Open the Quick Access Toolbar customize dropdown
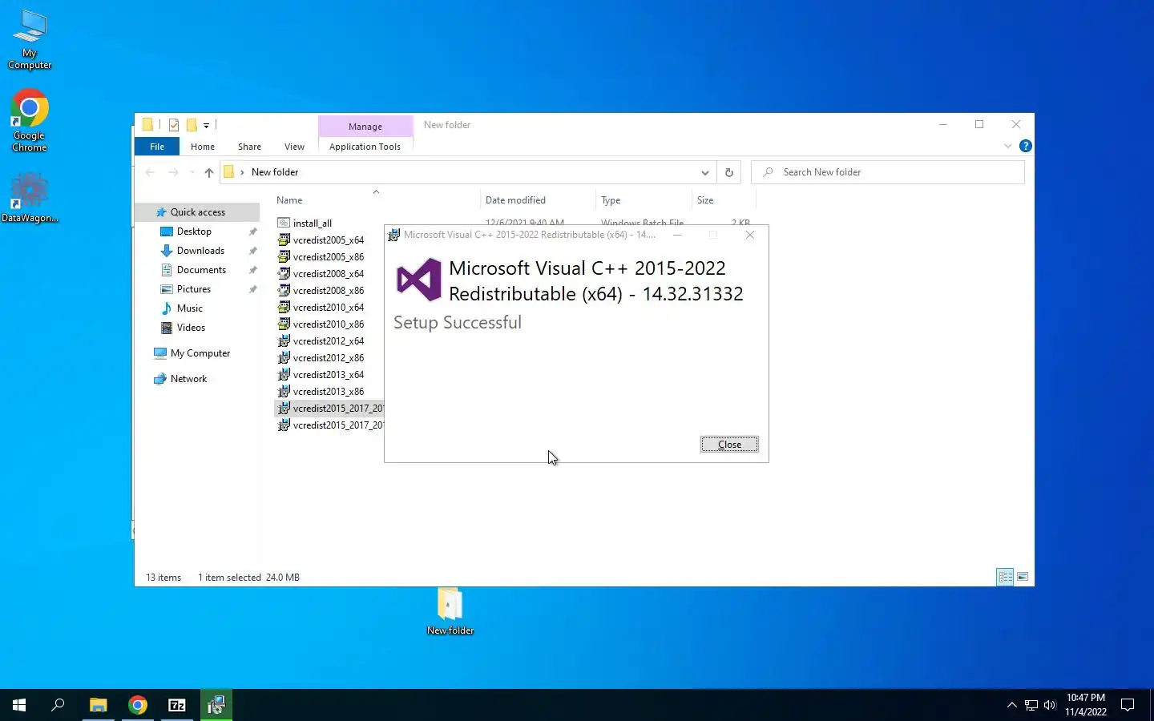1154x721 pixels. click(206, 125)
